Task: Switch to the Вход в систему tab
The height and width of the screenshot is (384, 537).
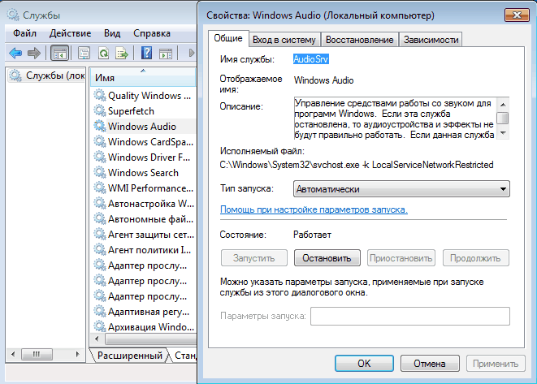Action: point(284,40)
